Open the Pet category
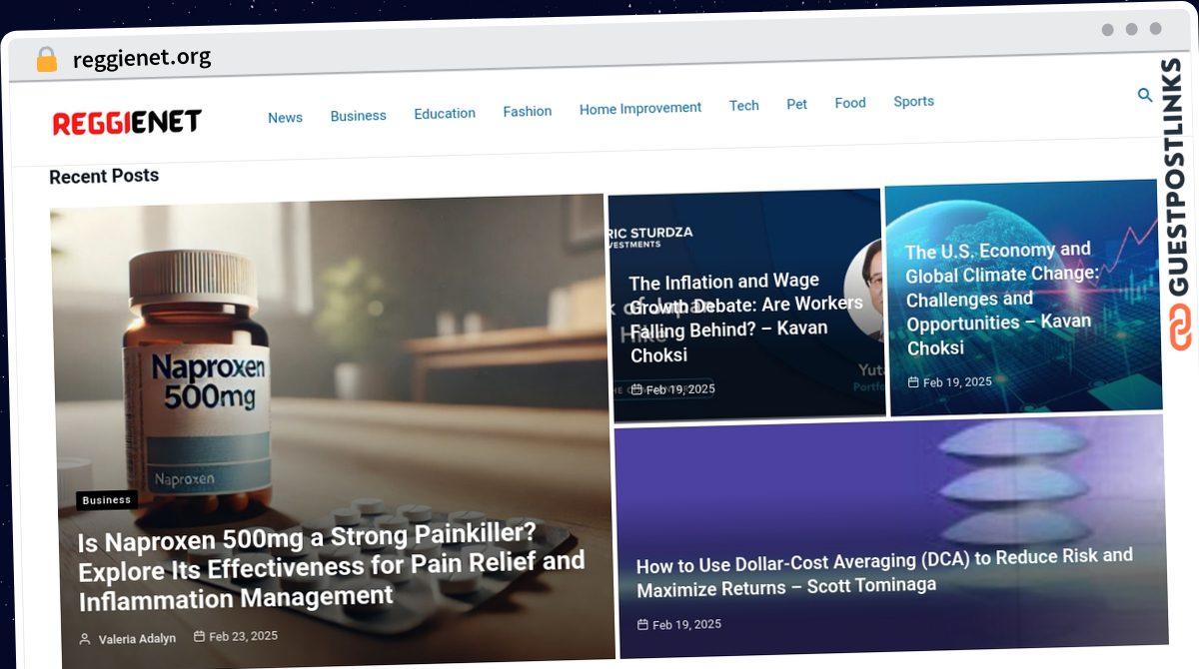The height and width of the screenshot is (669, 1199). (x=796, y=104)
